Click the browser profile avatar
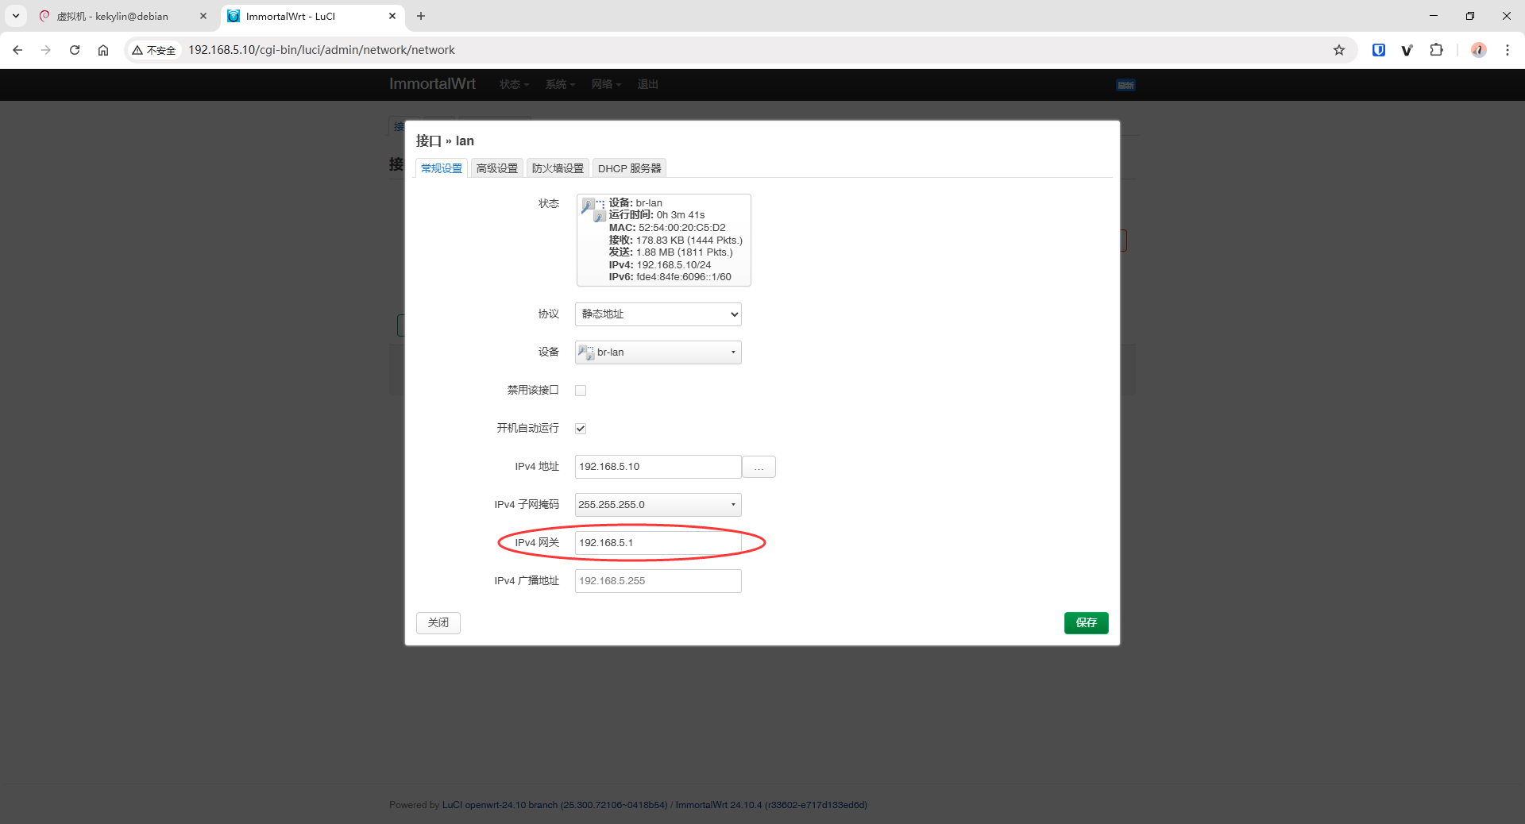The width and height of the screenshot is (1525, 824). [1478, 49]
